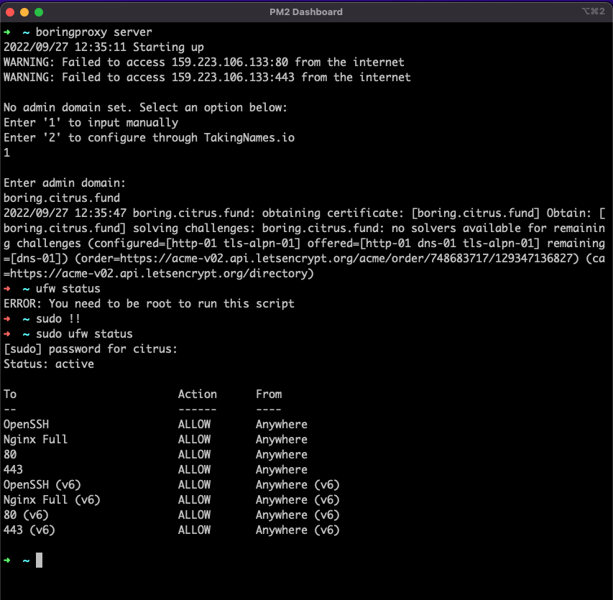613x600 pixels.
Task: Click the 'OpenSSH (v6)' rule name
Action: point(42,485)
